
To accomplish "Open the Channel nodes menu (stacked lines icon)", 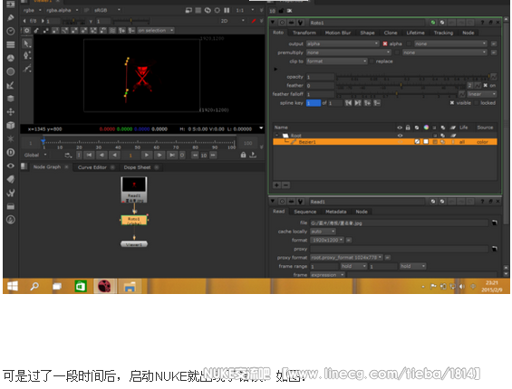I will [11, 44].
